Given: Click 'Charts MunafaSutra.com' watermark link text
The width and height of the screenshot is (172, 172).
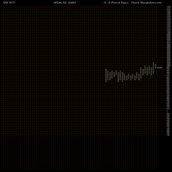Looking at the screenshot, I should pos(146,3).
